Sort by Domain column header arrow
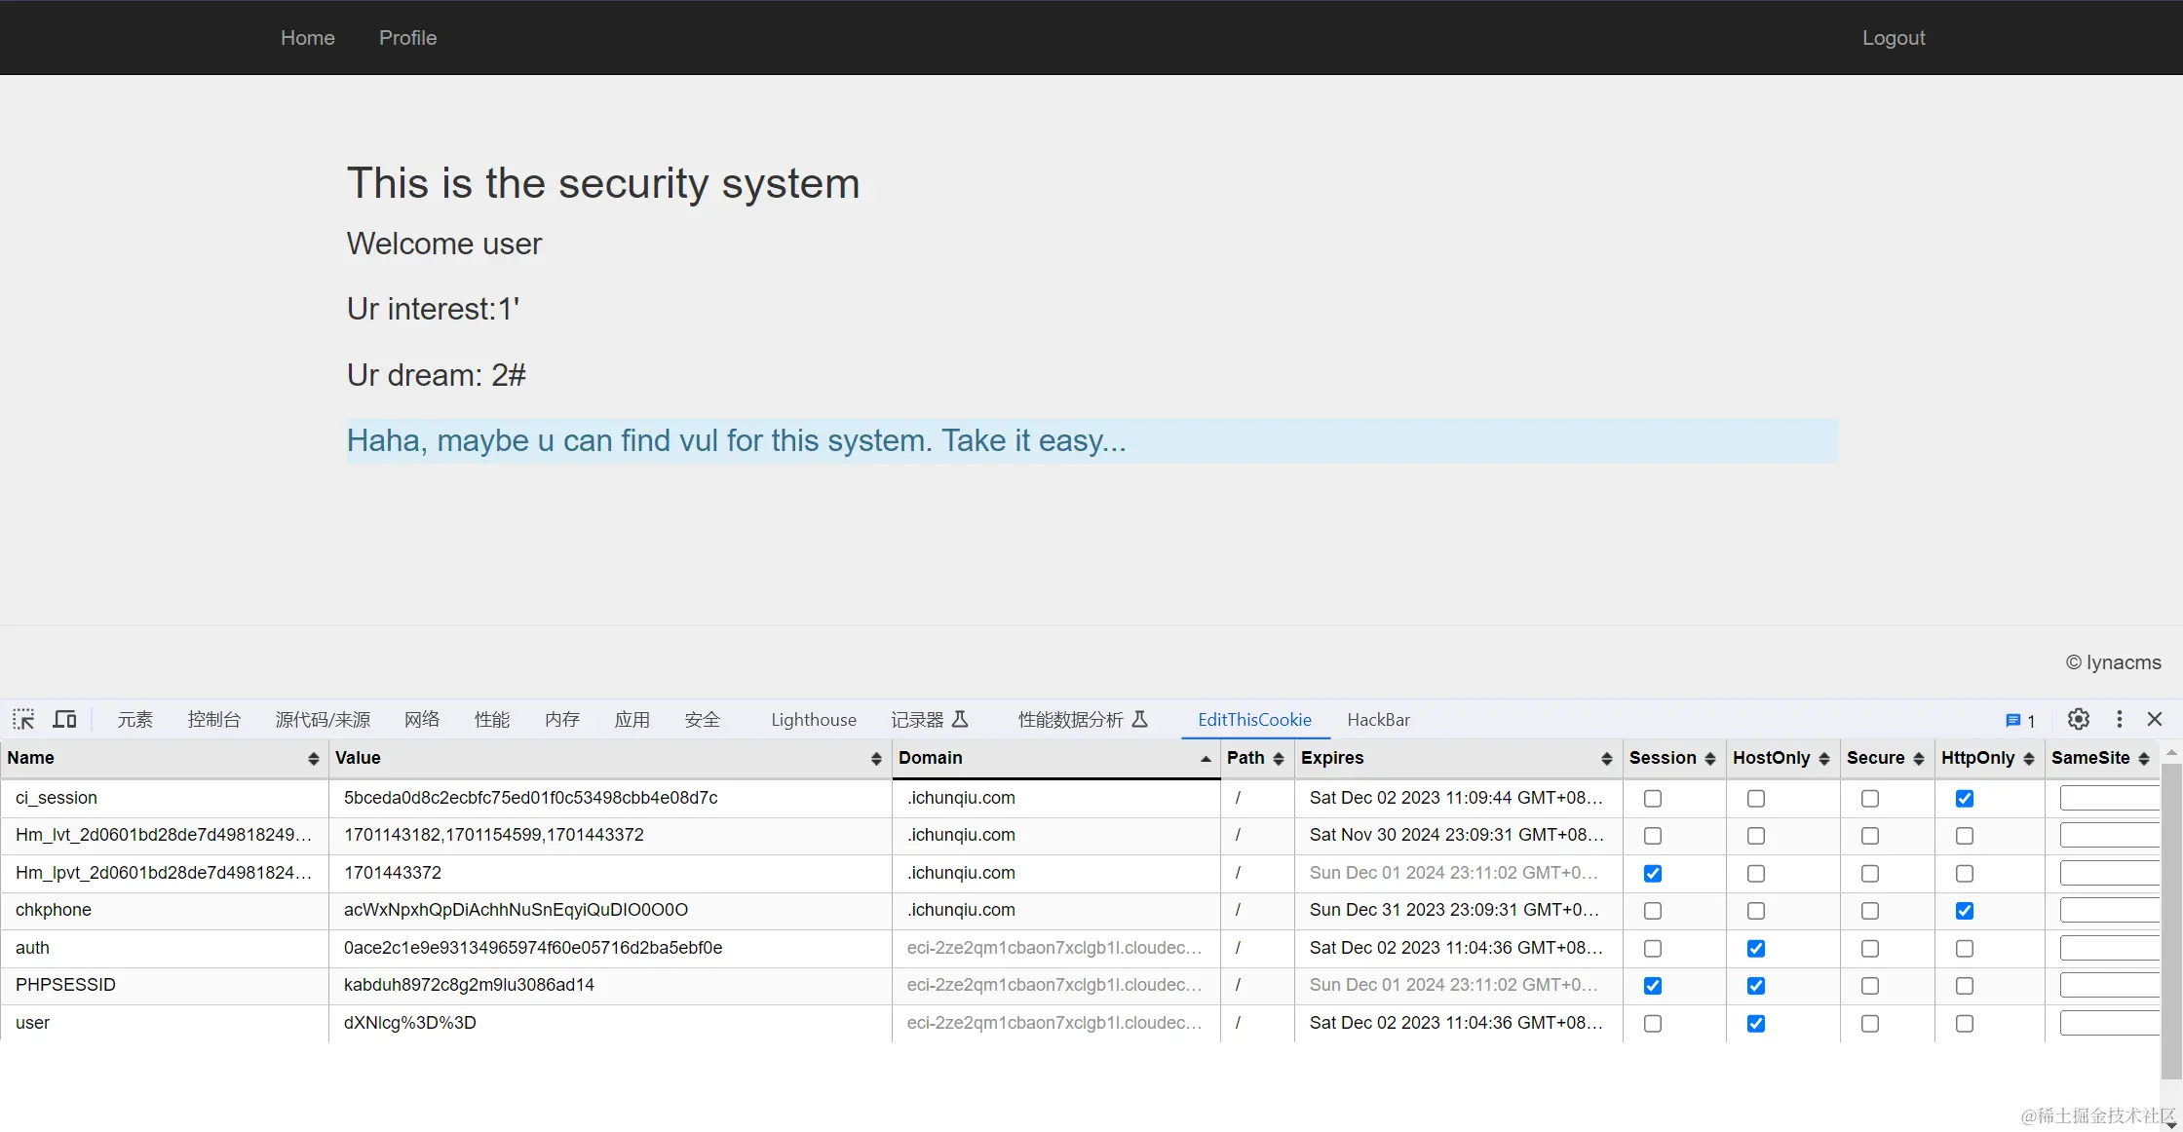Screen dimensions: 2183x1132 (x=1206, y=759)
